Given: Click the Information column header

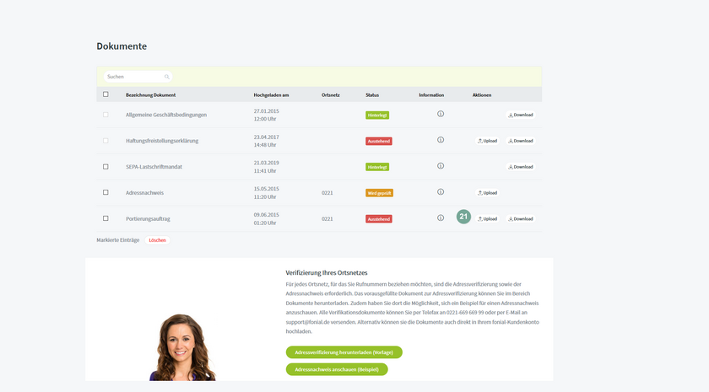Looking at the screenshot, I should pyautogui.click(x=431, y=94).
